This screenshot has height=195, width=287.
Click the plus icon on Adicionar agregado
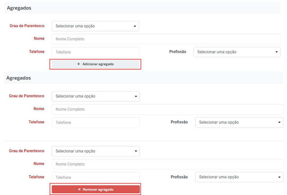79,64
